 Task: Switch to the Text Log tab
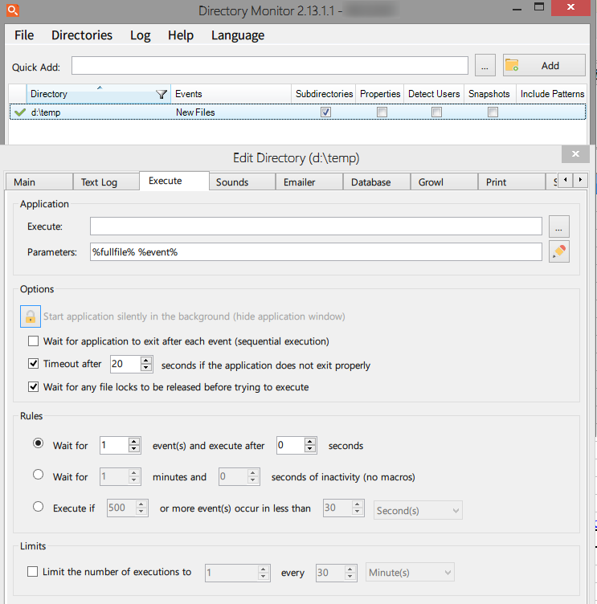(106, 182)
